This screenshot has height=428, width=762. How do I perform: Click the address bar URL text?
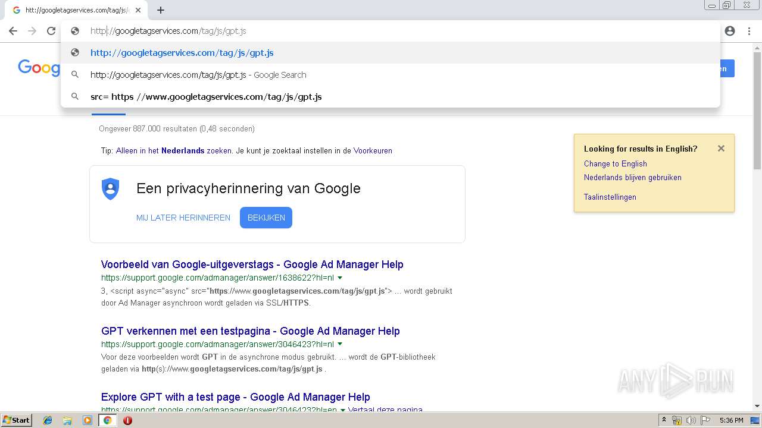[x=168, y=31]
